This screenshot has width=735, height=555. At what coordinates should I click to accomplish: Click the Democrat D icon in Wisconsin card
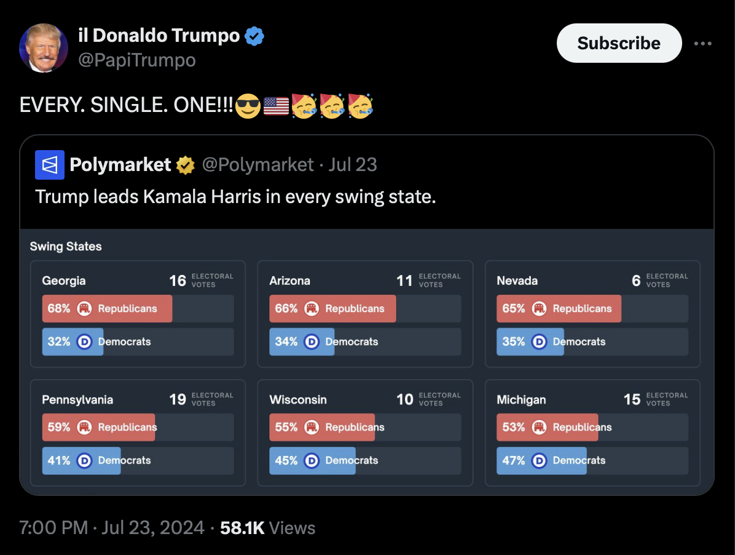312,460
